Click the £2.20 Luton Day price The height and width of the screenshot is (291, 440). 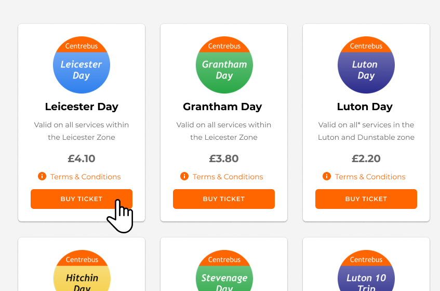coord(366,158)
